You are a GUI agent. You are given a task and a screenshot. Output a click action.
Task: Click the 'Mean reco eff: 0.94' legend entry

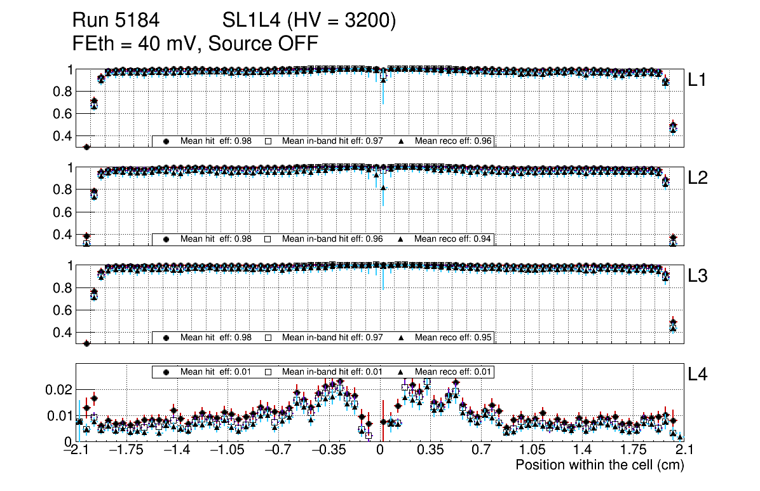(453, 239)
